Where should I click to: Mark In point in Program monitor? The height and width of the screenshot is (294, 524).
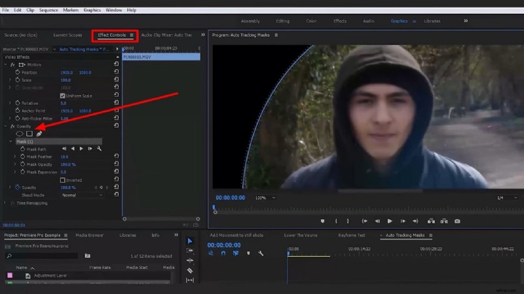[x=336, y=221]
